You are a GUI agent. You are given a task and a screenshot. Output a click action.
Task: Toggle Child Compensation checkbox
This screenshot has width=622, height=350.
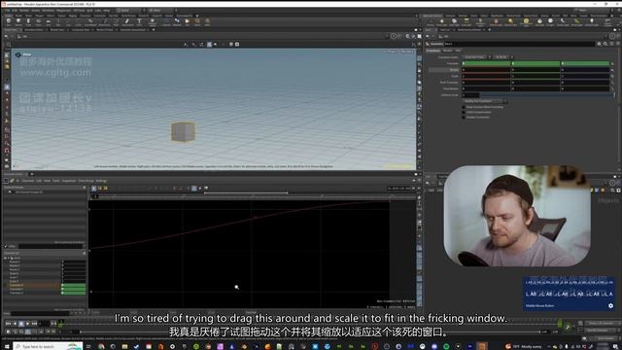point(464,112)
